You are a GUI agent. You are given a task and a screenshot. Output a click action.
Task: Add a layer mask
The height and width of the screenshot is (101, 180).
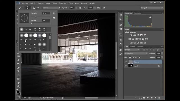pyautogui.click(x=144, y=98)
